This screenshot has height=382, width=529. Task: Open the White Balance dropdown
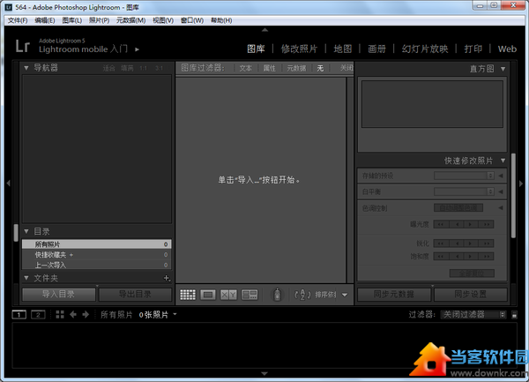coord(465,191)
